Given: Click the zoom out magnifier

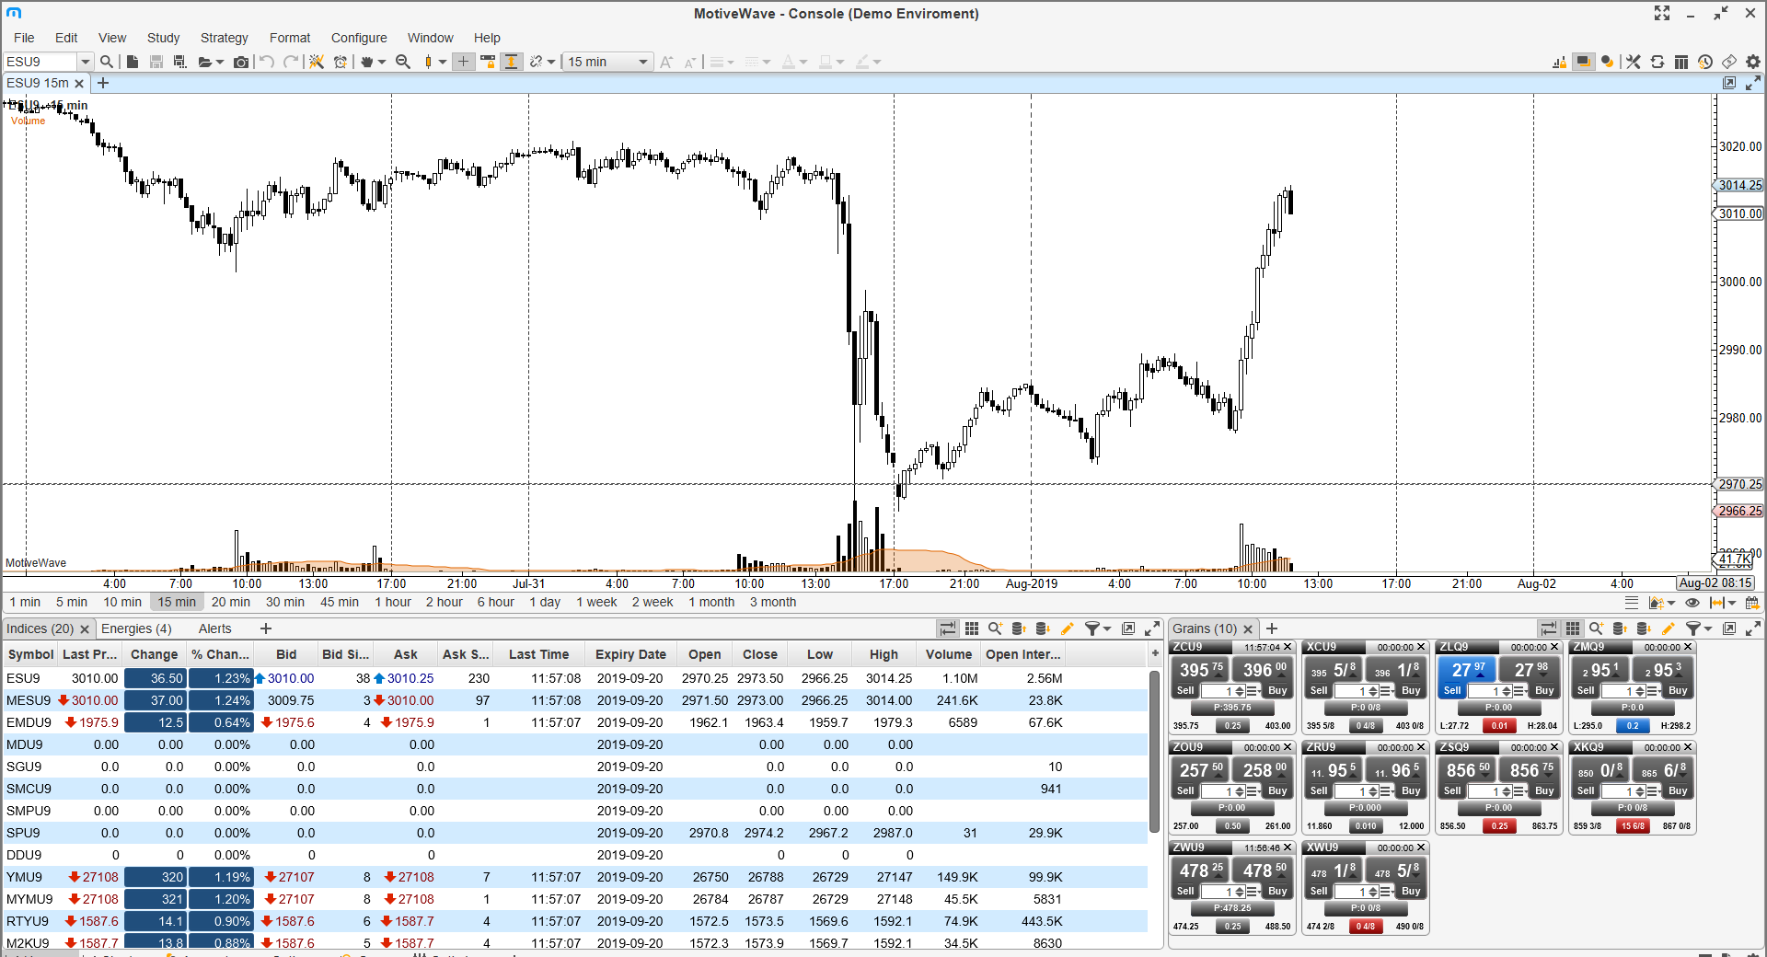Looking at the screenshot, I should (x=403, y=62).
